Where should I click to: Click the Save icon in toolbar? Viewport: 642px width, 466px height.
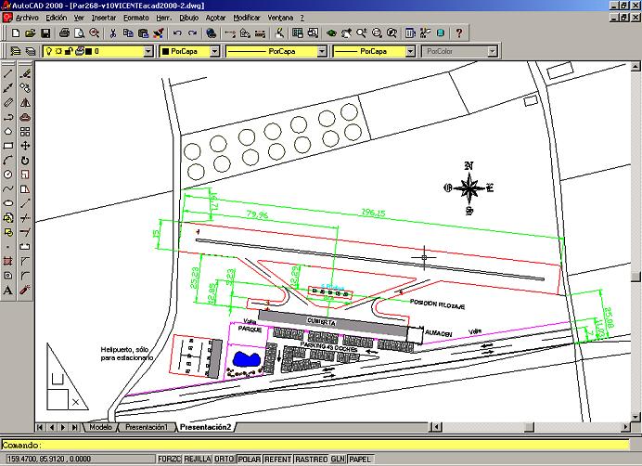point(44,32)
